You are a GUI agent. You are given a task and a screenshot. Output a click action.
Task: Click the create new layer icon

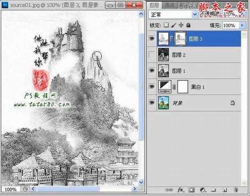coord(223,189)
